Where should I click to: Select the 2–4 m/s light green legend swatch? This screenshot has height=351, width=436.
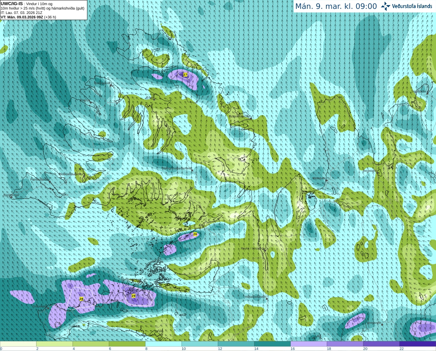coord(54,344)
